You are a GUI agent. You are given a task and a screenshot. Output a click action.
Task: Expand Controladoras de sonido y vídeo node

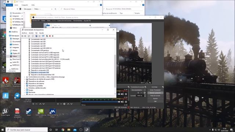point(25,77)
